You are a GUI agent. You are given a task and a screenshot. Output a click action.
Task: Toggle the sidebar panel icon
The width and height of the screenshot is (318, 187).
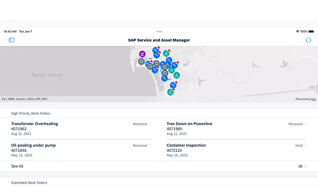click(x=12, y=40)
